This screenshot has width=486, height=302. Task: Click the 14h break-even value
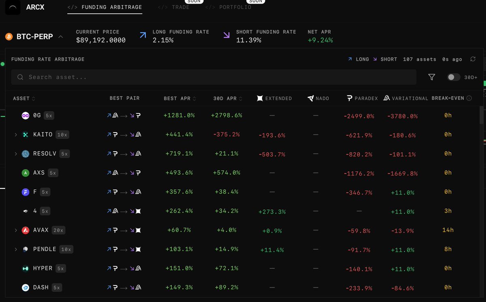[448, 230]
